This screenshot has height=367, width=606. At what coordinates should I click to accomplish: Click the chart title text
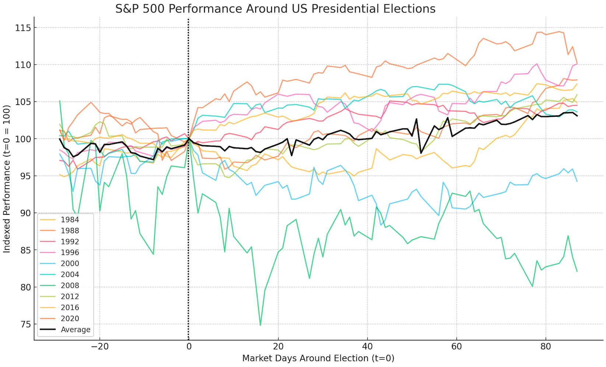(x=275, y=8)
